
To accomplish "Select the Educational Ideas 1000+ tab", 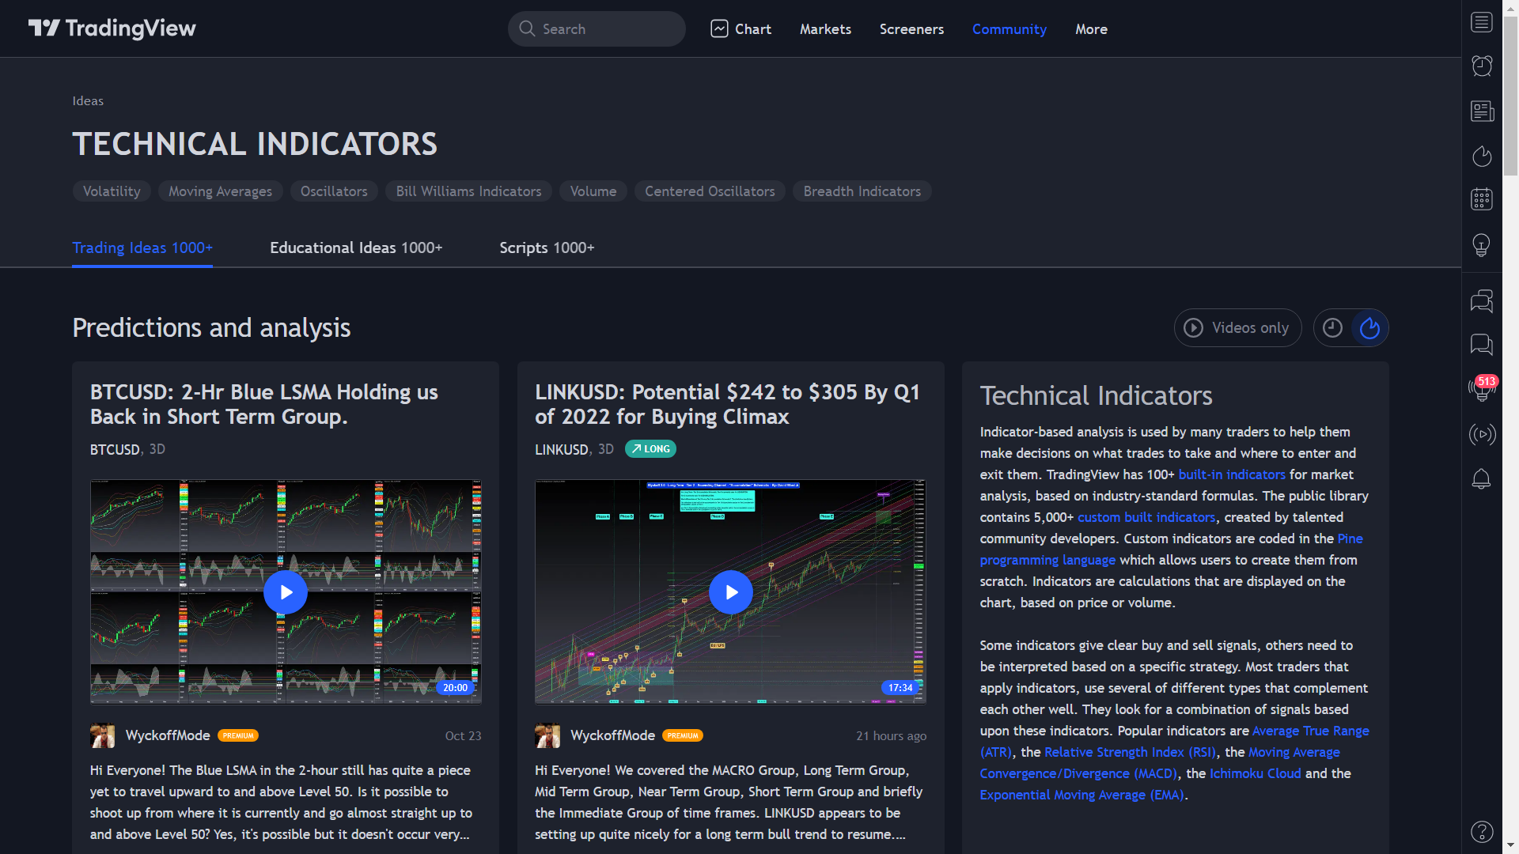I will coord(356,248).
